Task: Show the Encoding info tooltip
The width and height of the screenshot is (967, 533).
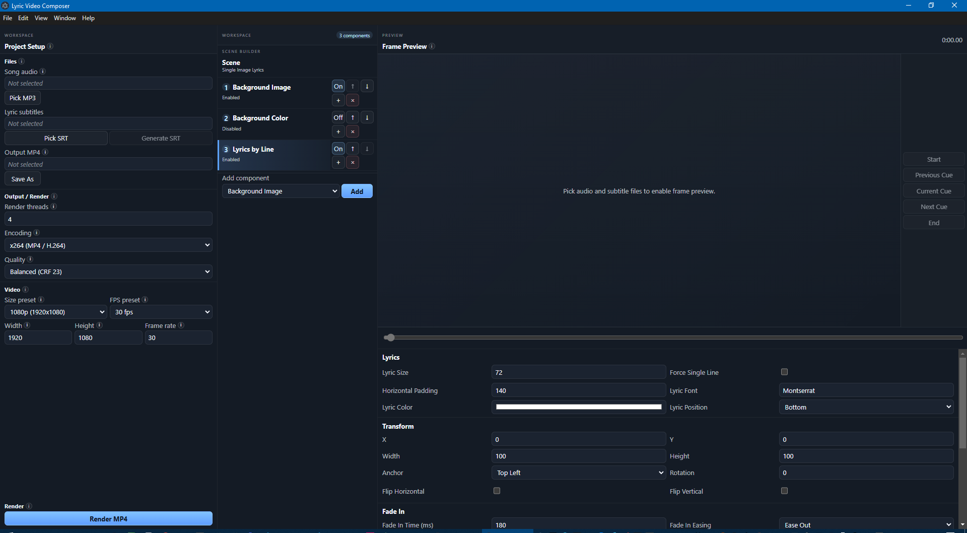Action: pos(37,233)
